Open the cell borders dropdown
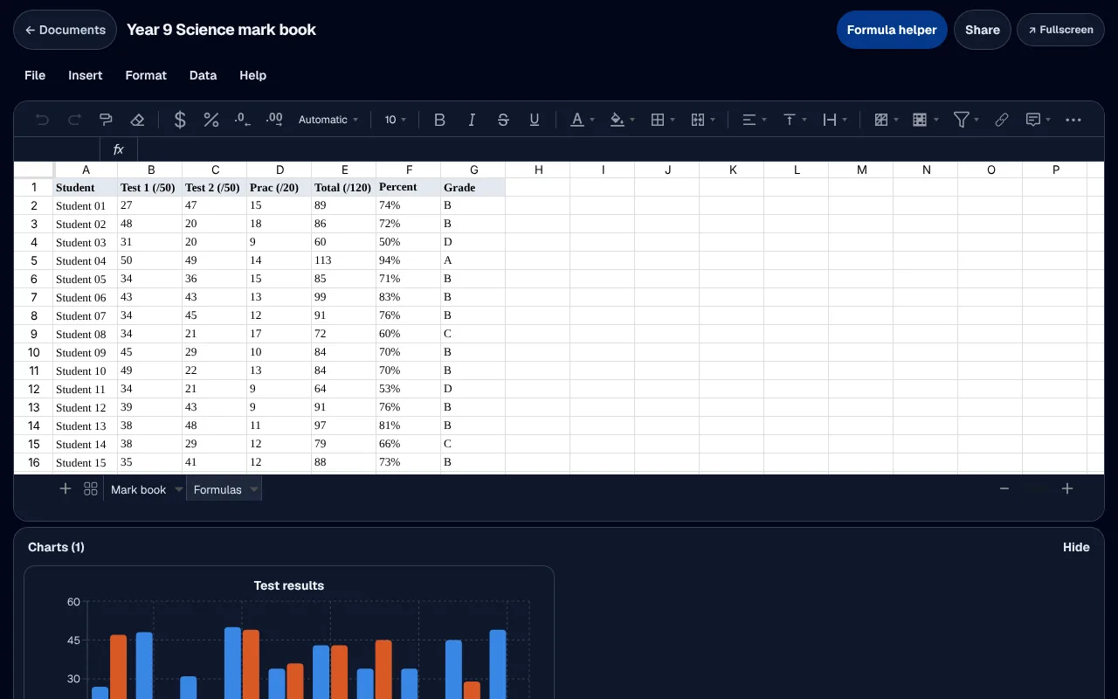The height and width of the screenshot is (699, 1118). [x=663, y=120]
